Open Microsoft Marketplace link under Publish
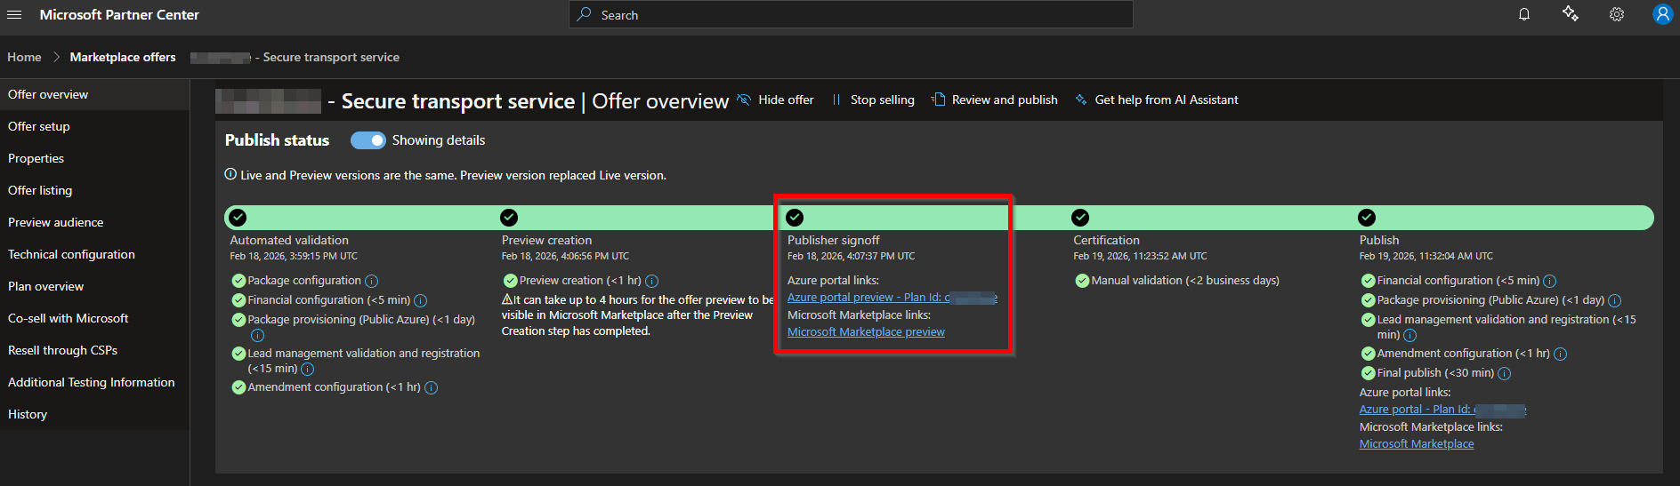 click(1417, 444)
